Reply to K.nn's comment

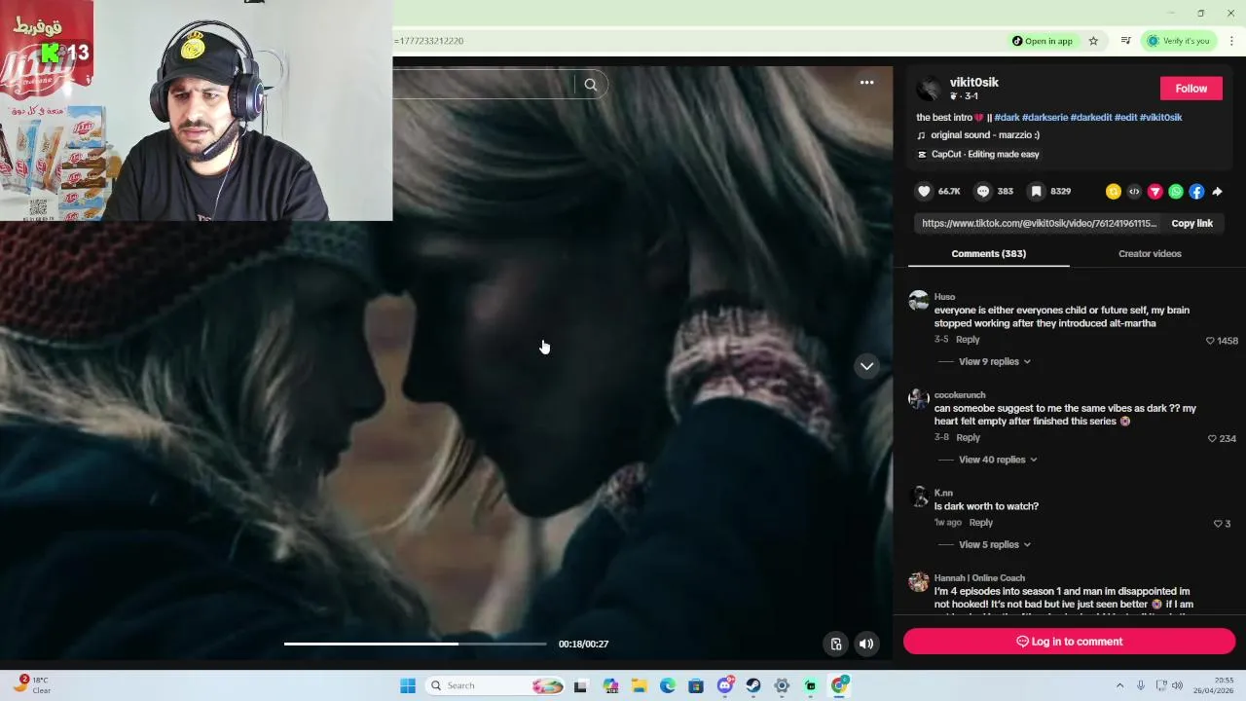(980, 523)
